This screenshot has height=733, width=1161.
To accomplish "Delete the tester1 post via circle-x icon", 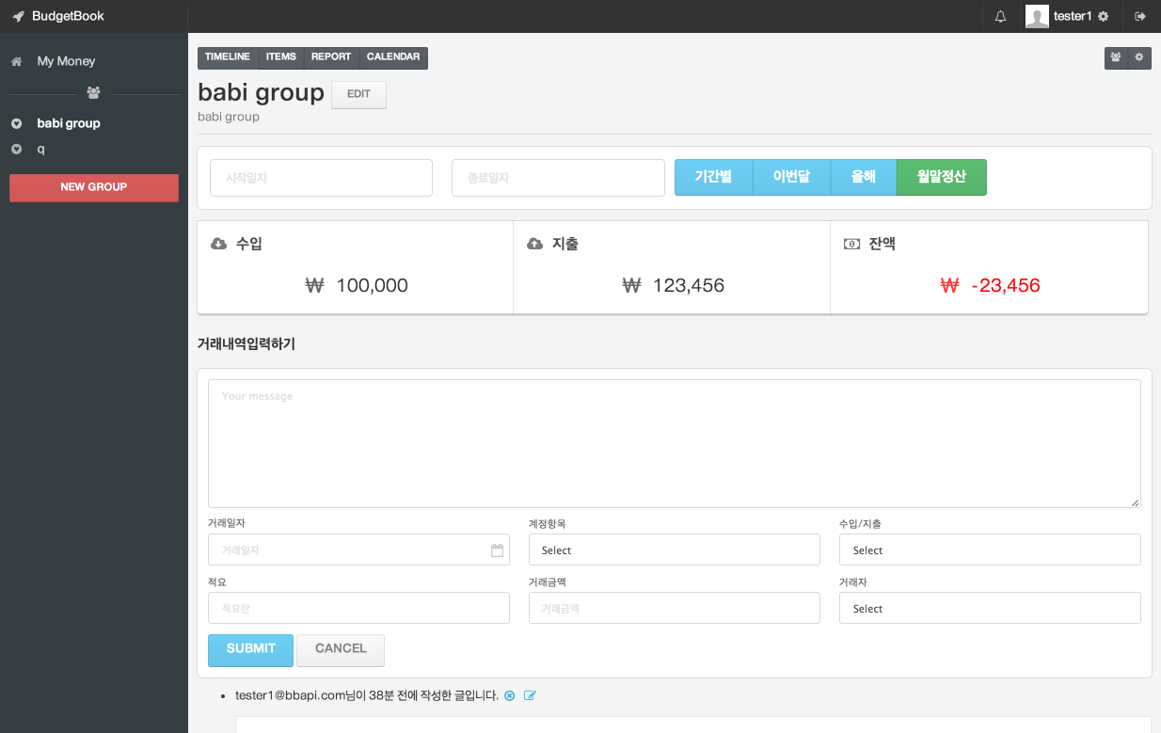I will tap(510, 695).
